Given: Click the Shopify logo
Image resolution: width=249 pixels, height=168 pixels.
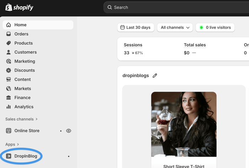Looking at the screenshot, I should tap(19, 7).
